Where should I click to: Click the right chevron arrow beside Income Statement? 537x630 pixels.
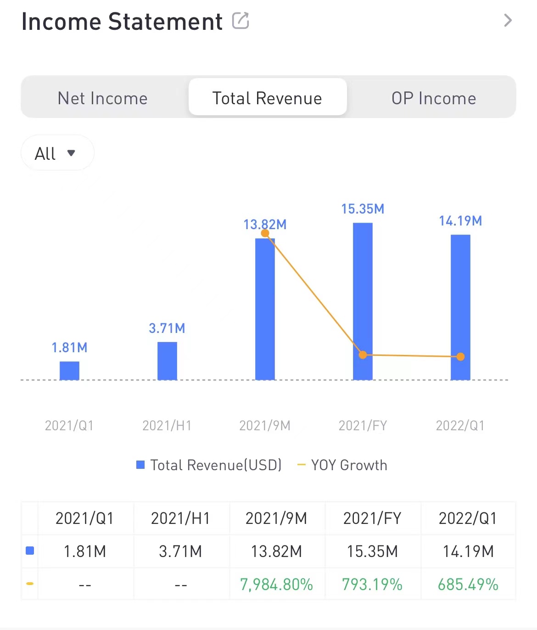(507, 21)
